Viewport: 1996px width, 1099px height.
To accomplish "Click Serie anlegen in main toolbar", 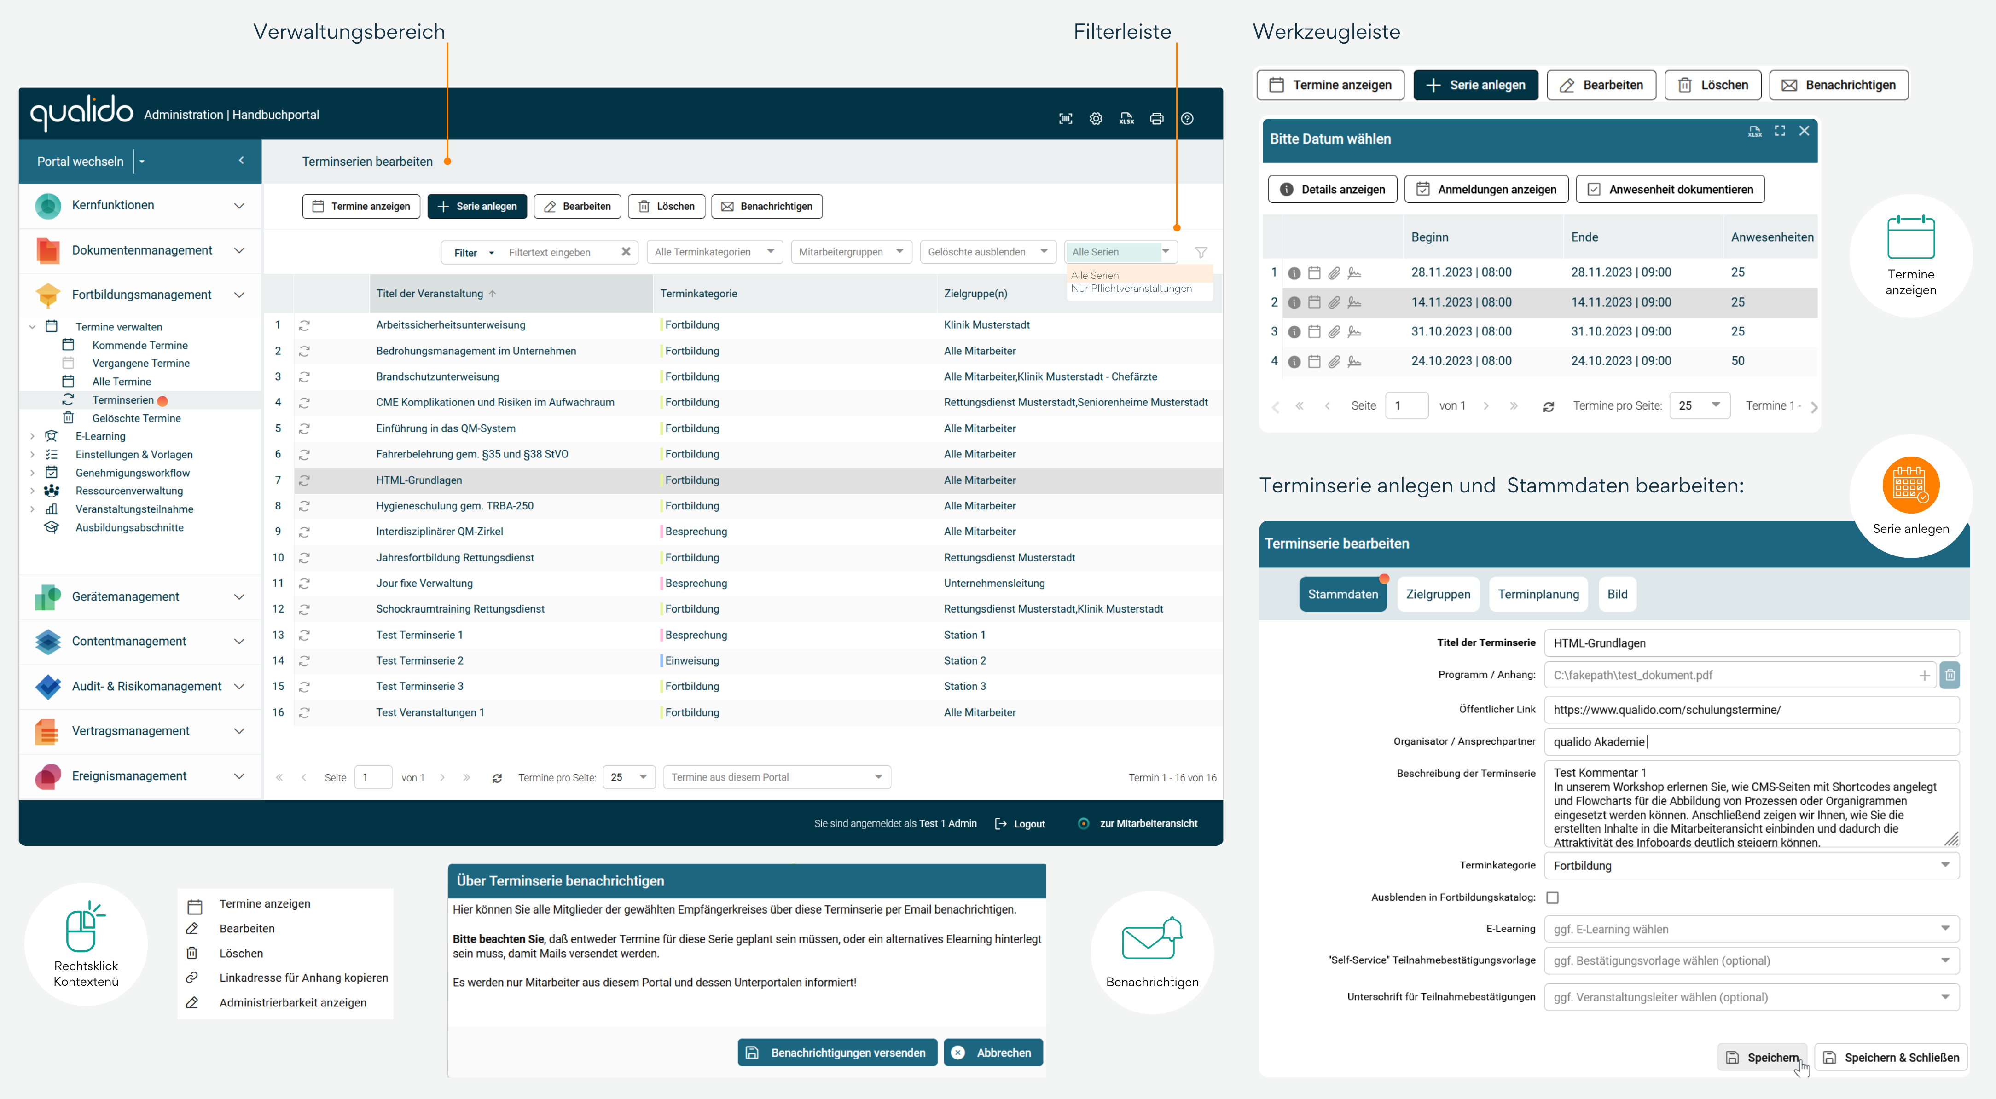I will tap(477, 206).
